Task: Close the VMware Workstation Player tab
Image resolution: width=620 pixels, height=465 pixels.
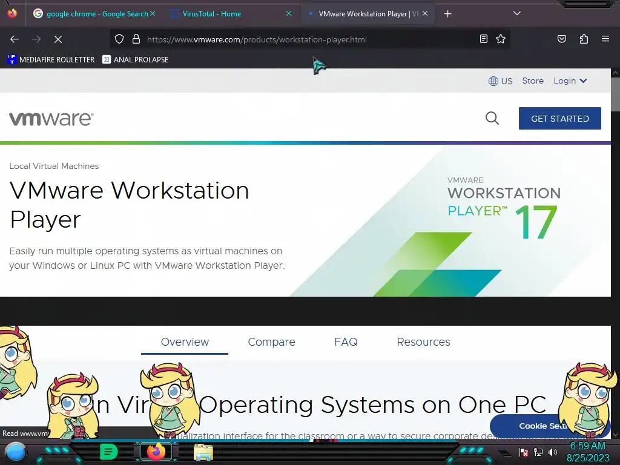Action: [424, 13]
